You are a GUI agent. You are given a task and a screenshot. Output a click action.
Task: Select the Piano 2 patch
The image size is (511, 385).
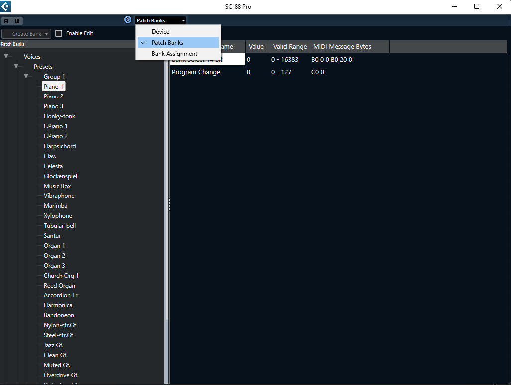(53, 96)
